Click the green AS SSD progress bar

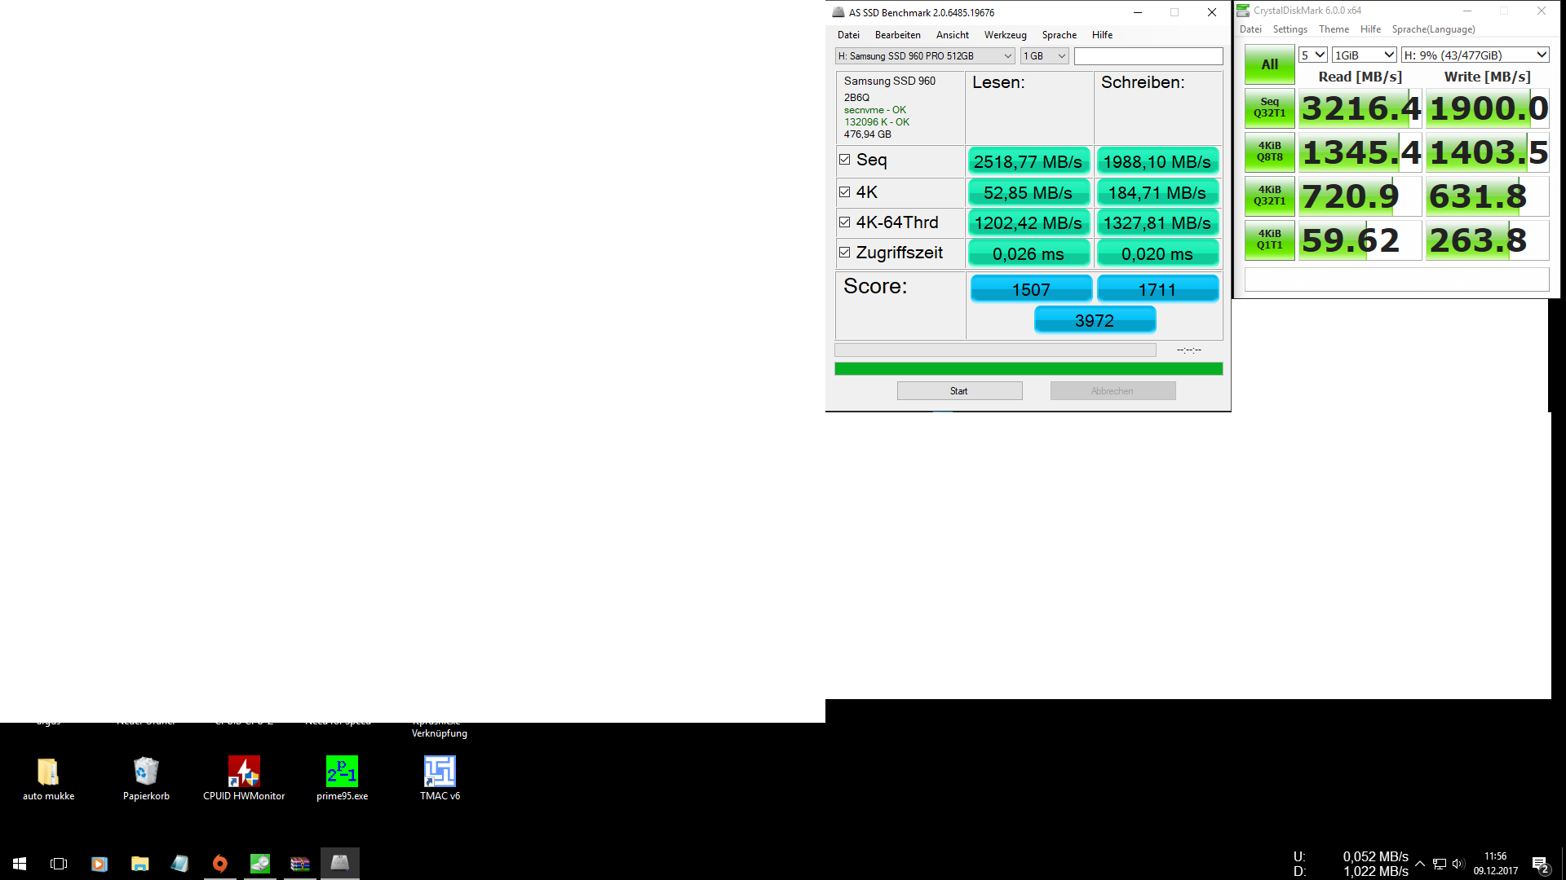tap(1029, 369)
